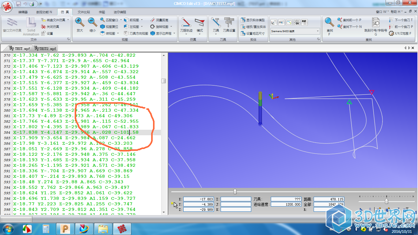Click the Z coordinate field showing -29.989
Image resolution: width=418 pixels, height=235 pixels.
[x=198, y=210]
